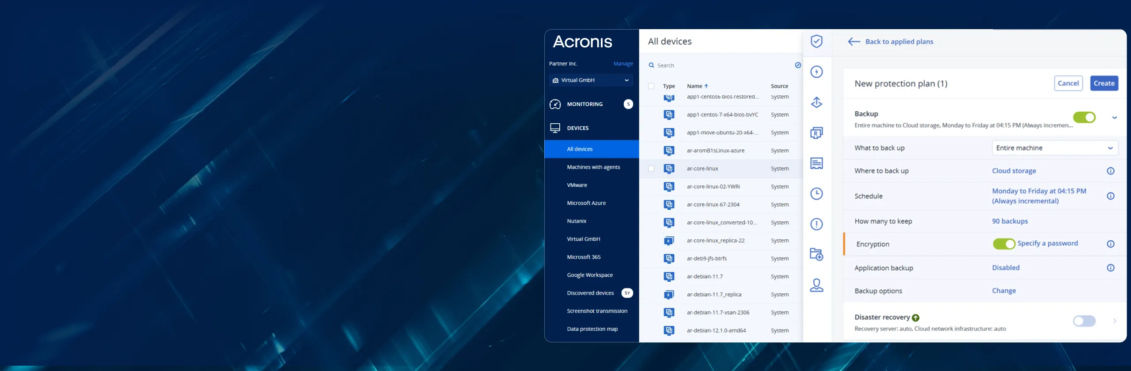1131x371 pixels.
Task: Disable the Backup toggle switch
Action: (1084, 117)
